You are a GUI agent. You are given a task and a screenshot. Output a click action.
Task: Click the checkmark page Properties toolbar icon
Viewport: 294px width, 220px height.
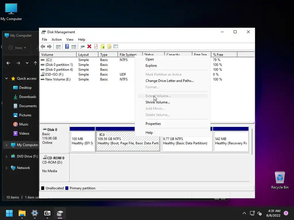point(96,46)
